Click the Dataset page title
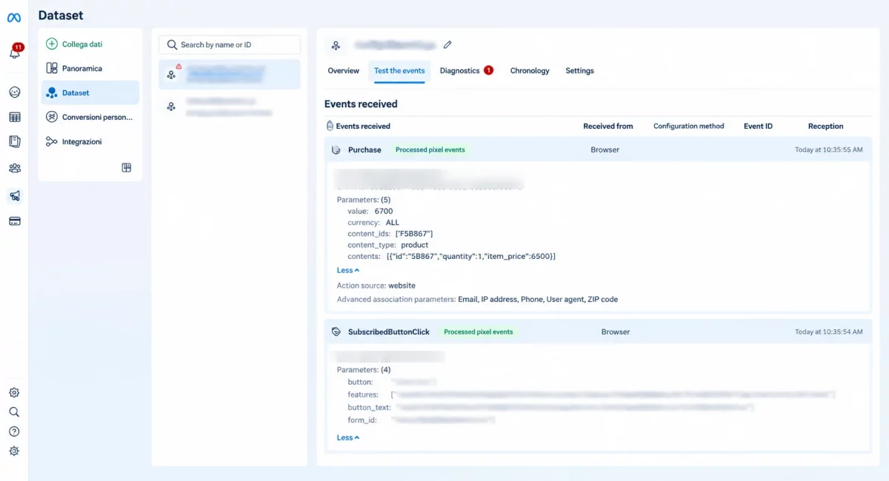889x481 pixels. pyautogui.click(x=61, y=15)
